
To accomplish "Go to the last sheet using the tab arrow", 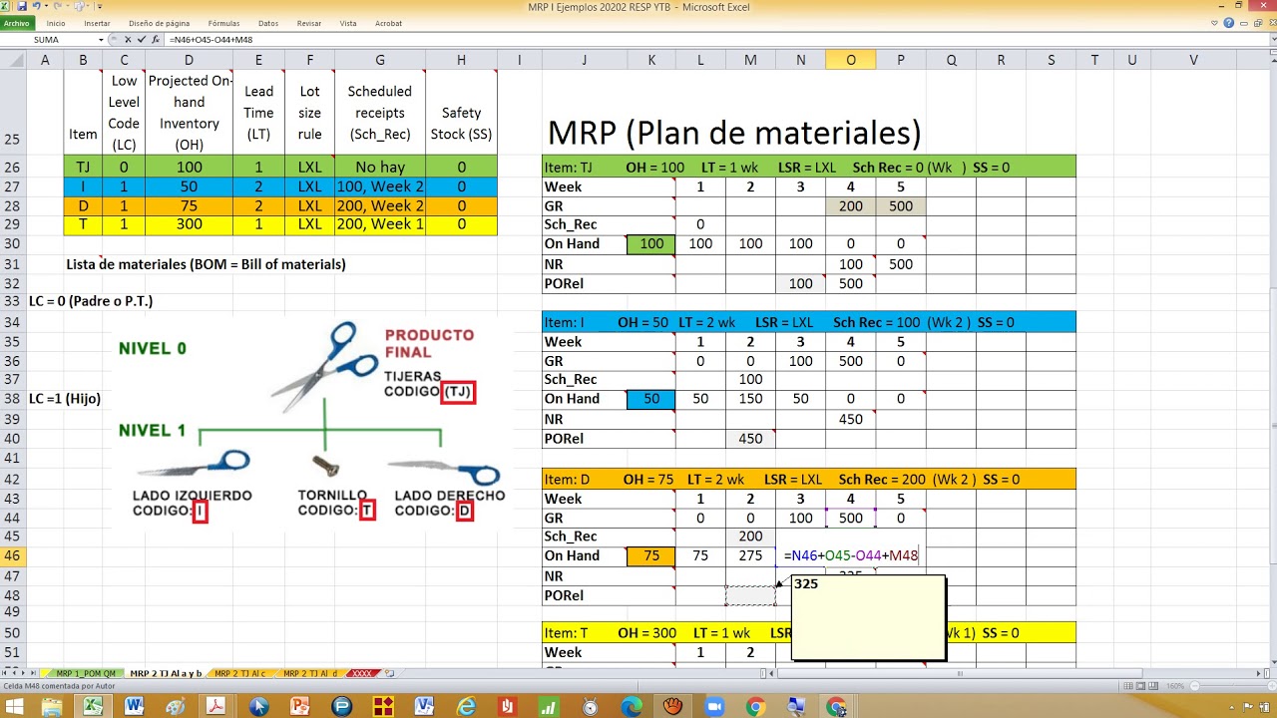I will tap(33, 673).
